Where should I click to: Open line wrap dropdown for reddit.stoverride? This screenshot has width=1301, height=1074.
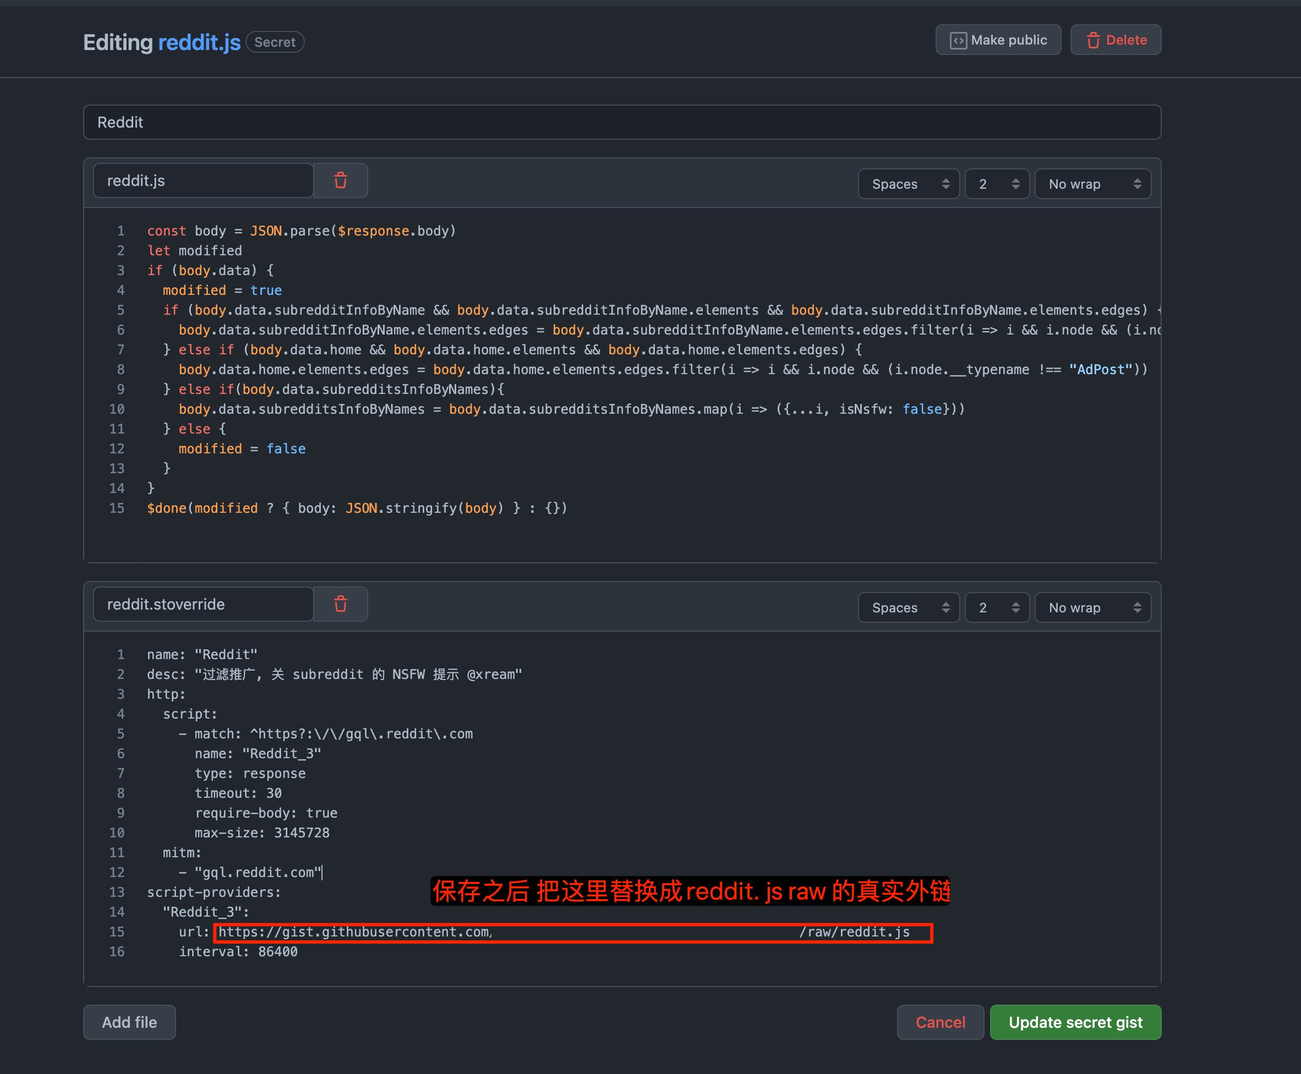1092,608
